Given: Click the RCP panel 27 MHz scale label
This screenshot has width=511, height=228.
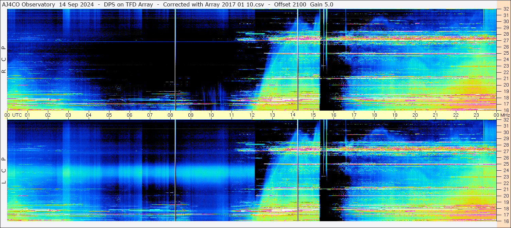Looking at the screenshot, I should pos(506,40).
